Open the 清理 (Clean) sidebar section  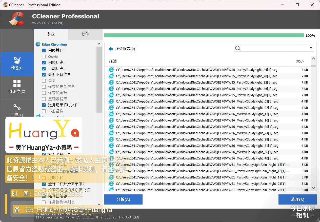pyautogui.click(x=17, y=63)
